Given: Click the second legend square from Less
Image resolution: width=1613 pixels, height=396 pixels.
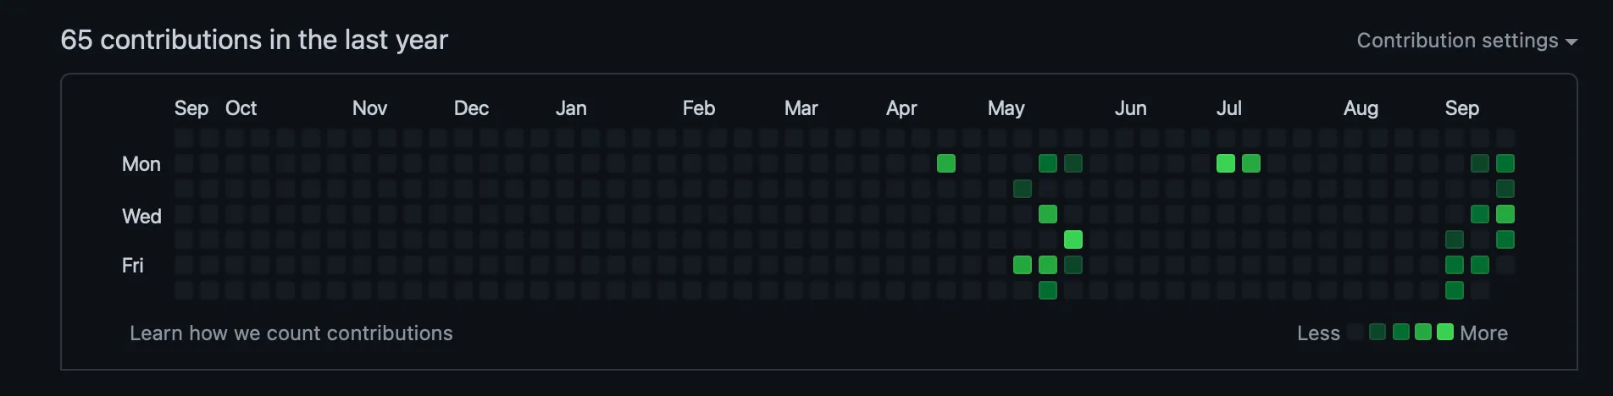Looking at the screenshot, I should pyautogui.click(x=1377, y=332).
